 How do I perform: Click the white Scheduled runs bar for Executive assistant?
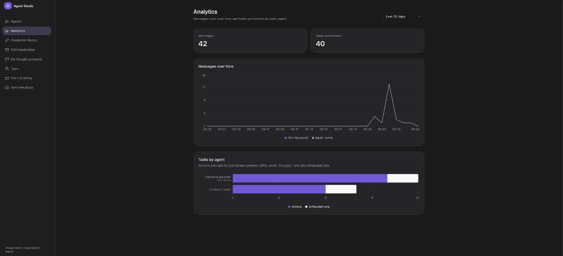pos(403,178)
